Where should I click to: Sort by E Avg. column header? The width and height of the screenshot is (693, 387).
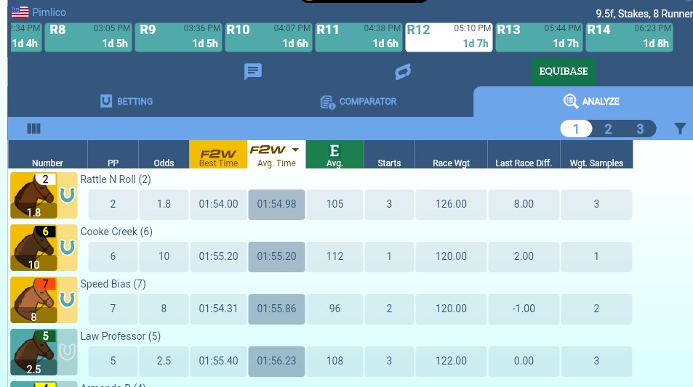point(335,155)
